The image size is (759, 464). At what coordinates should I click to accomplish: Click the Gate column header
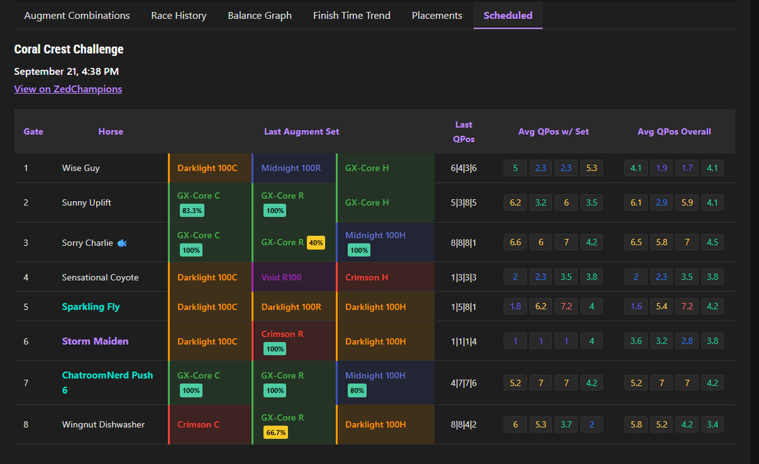point(34,131)
